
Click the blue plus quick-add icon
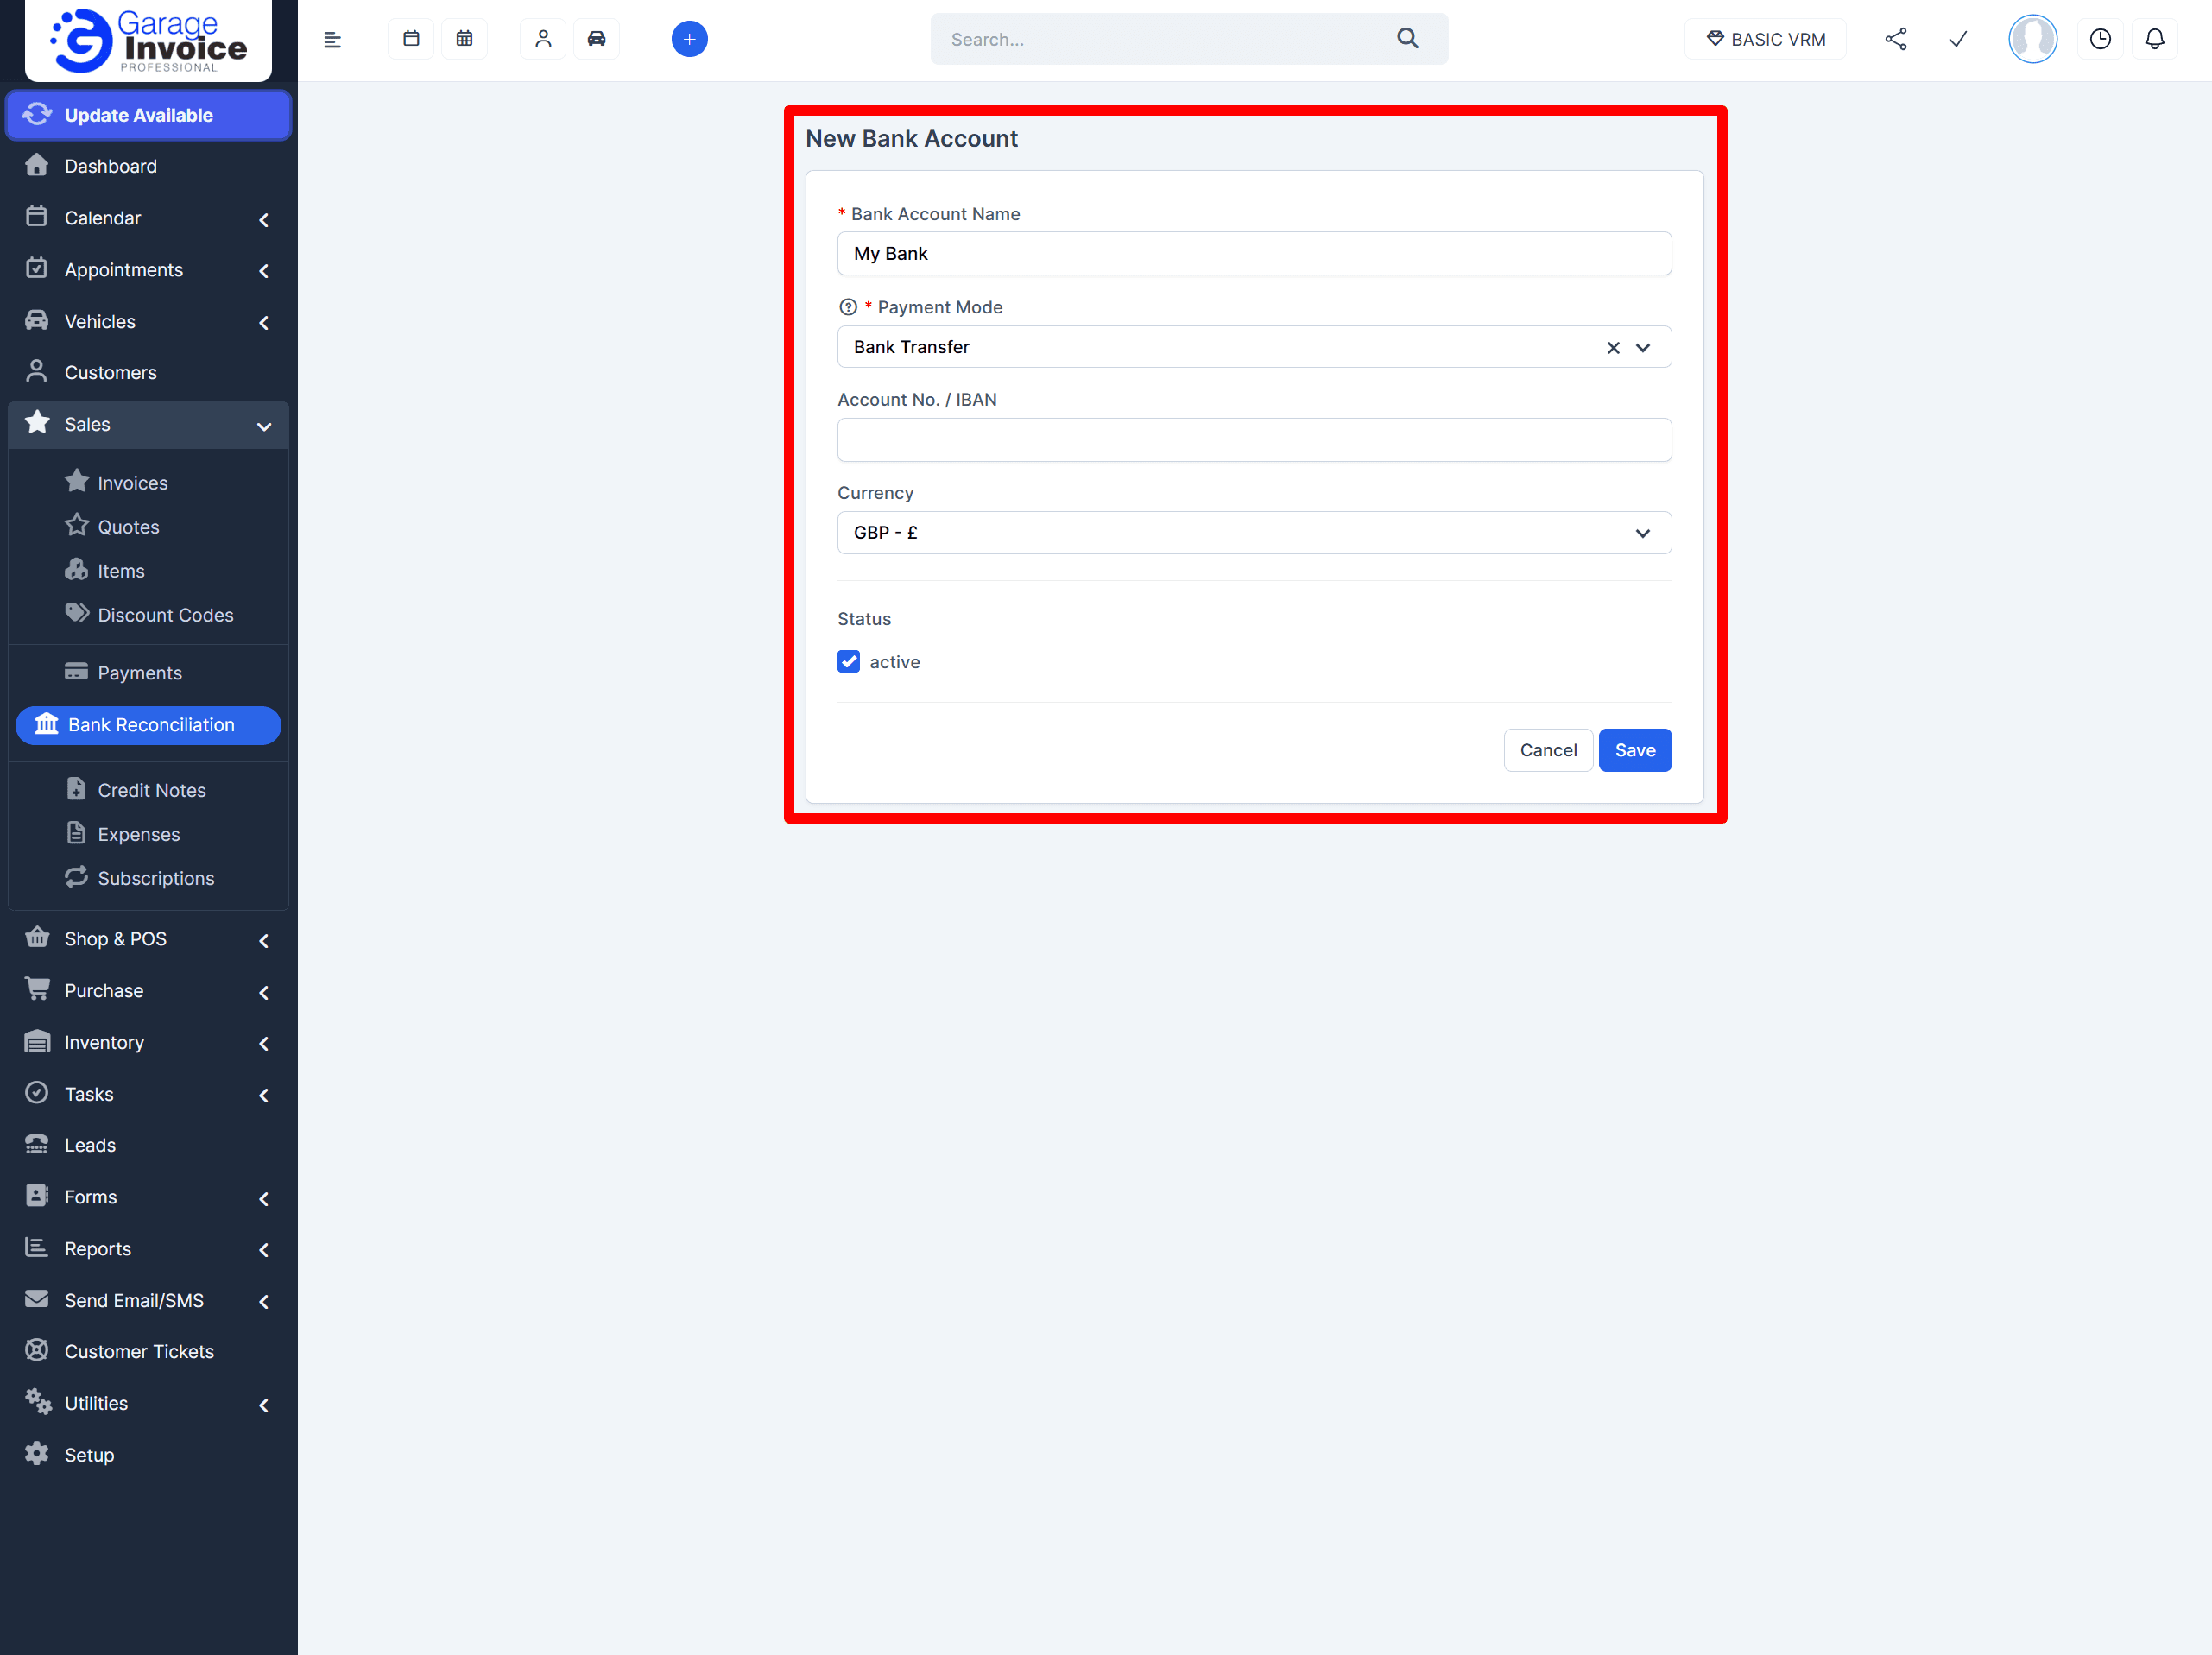click(x=689, y=39)
